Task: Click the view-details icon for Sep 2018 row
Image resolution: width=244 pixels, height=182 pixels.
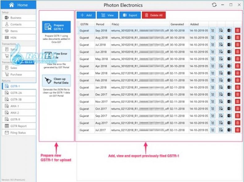Action: [213, 30]
